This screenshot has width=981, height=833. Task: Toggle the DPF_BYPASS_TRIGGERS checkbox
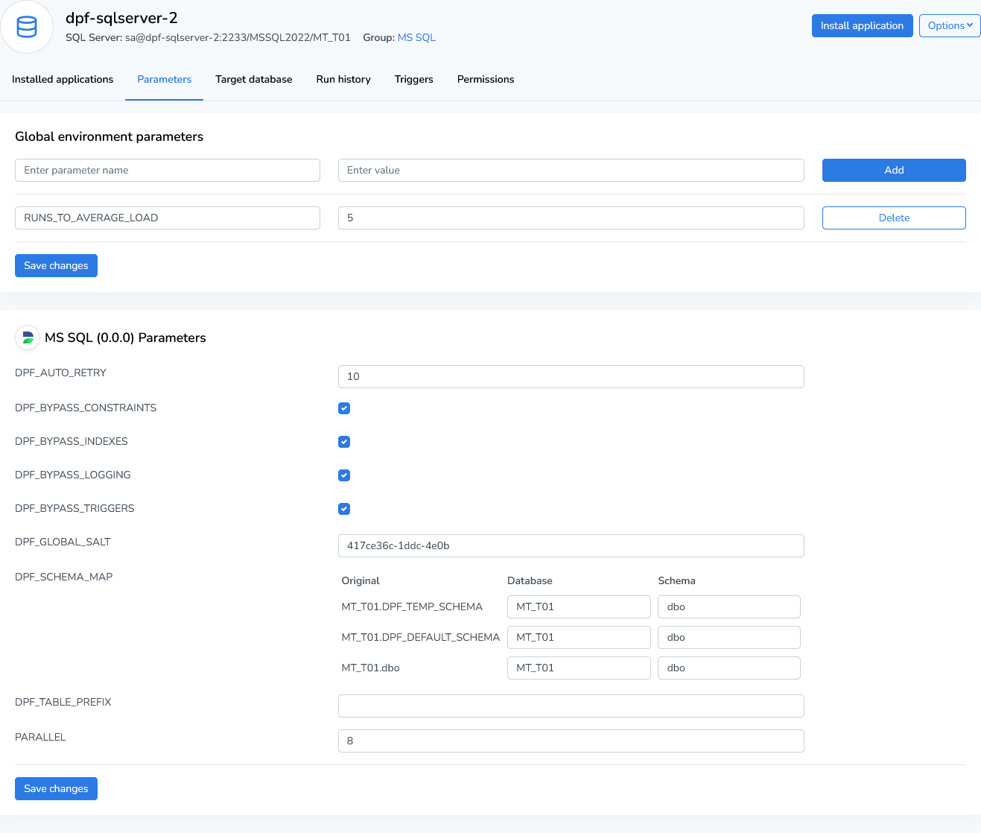(344, 509)
